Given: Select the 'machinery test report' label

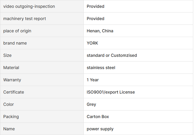Looking at the screenshot, I should (x=25, y=19).
